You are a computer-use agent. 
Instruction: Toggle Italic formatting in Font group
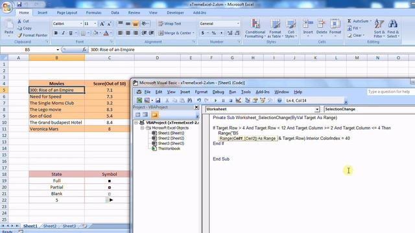(64, 33)
